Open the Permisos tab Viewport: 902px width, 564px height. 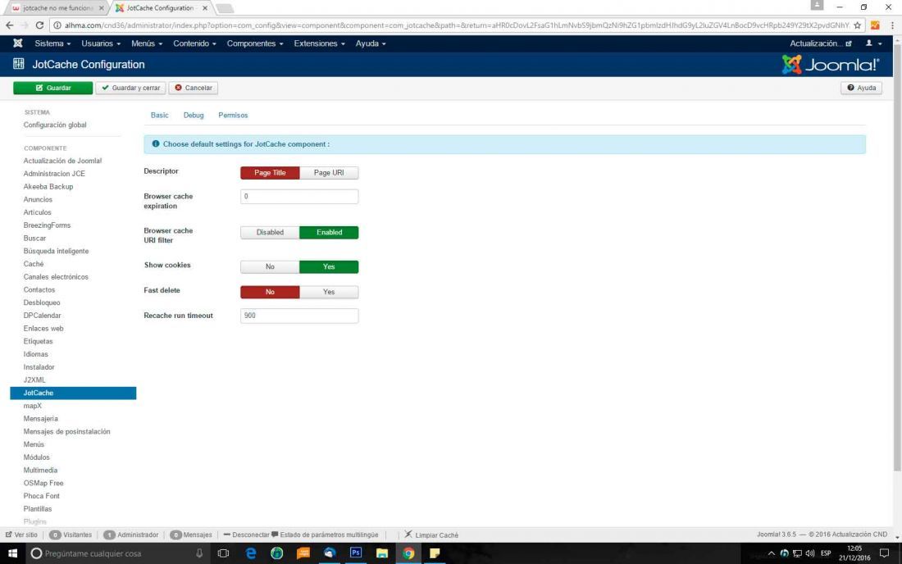[x=233, y=115]
